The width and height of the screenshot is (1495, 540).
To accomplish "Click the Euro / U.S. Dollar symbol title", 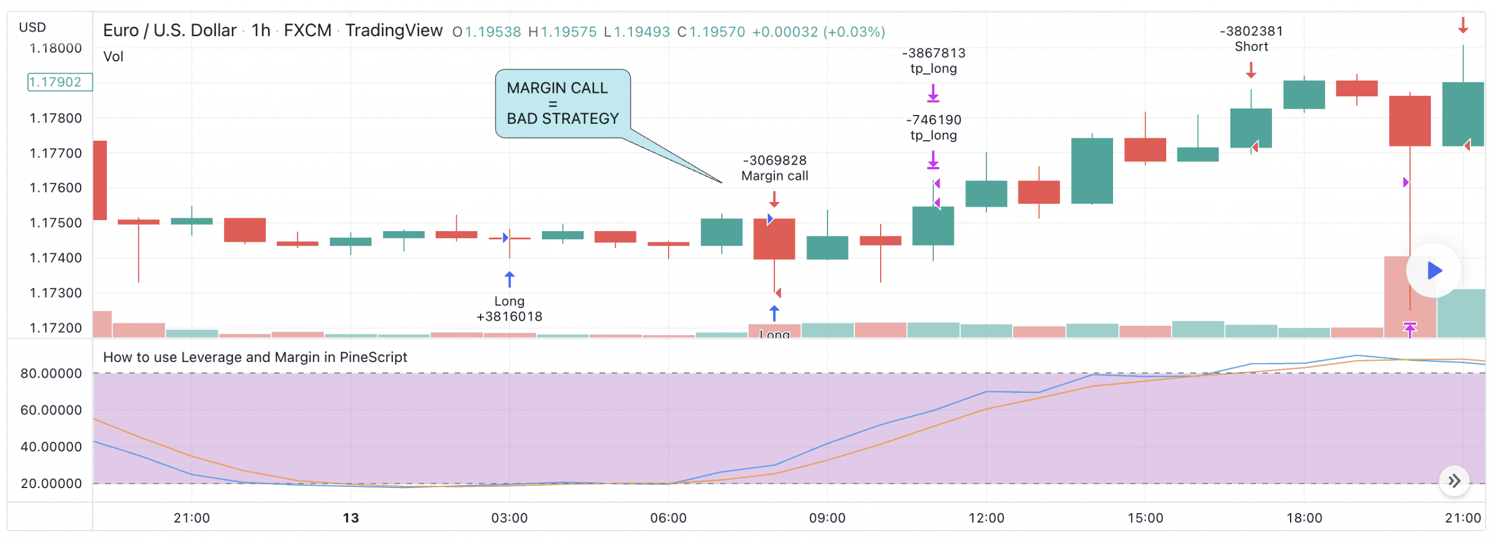I will pyautogui.click(x=169, y=30).
